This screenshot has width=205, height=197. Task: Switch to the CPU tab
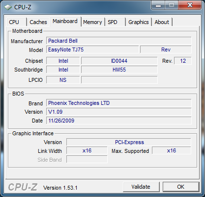[x=16, y=22]
